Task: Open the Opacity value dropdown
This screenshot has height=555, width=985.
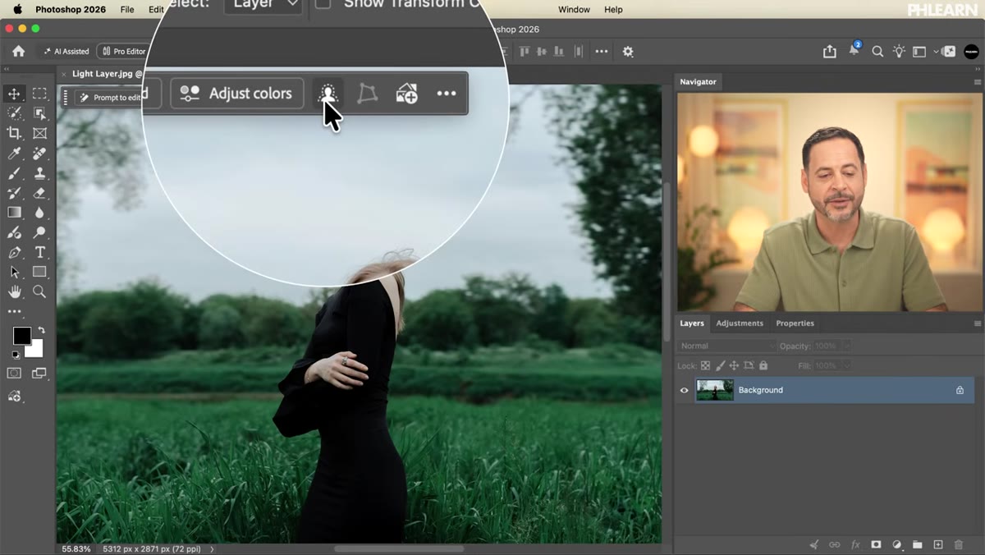Action: [x=846, y=346]
